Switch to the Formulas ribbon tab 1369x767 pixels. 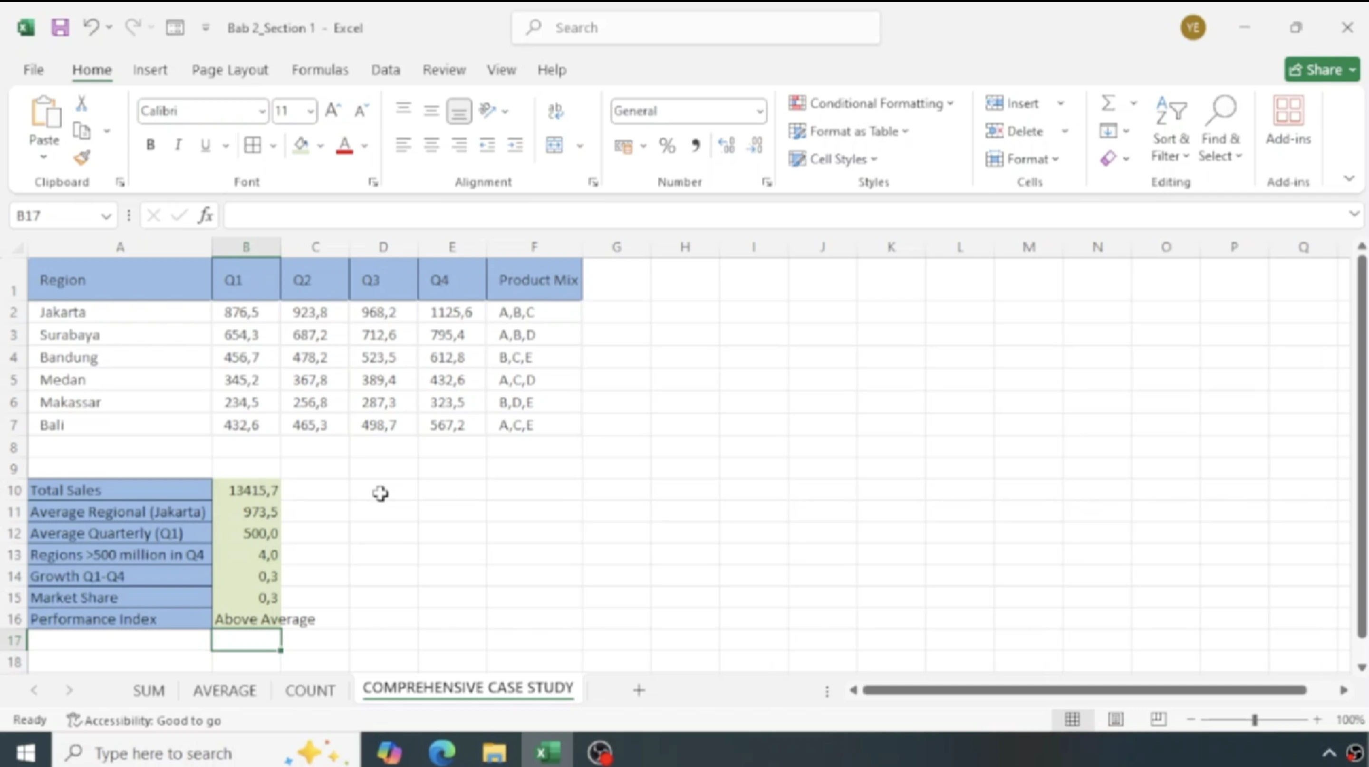pos(320,69)
